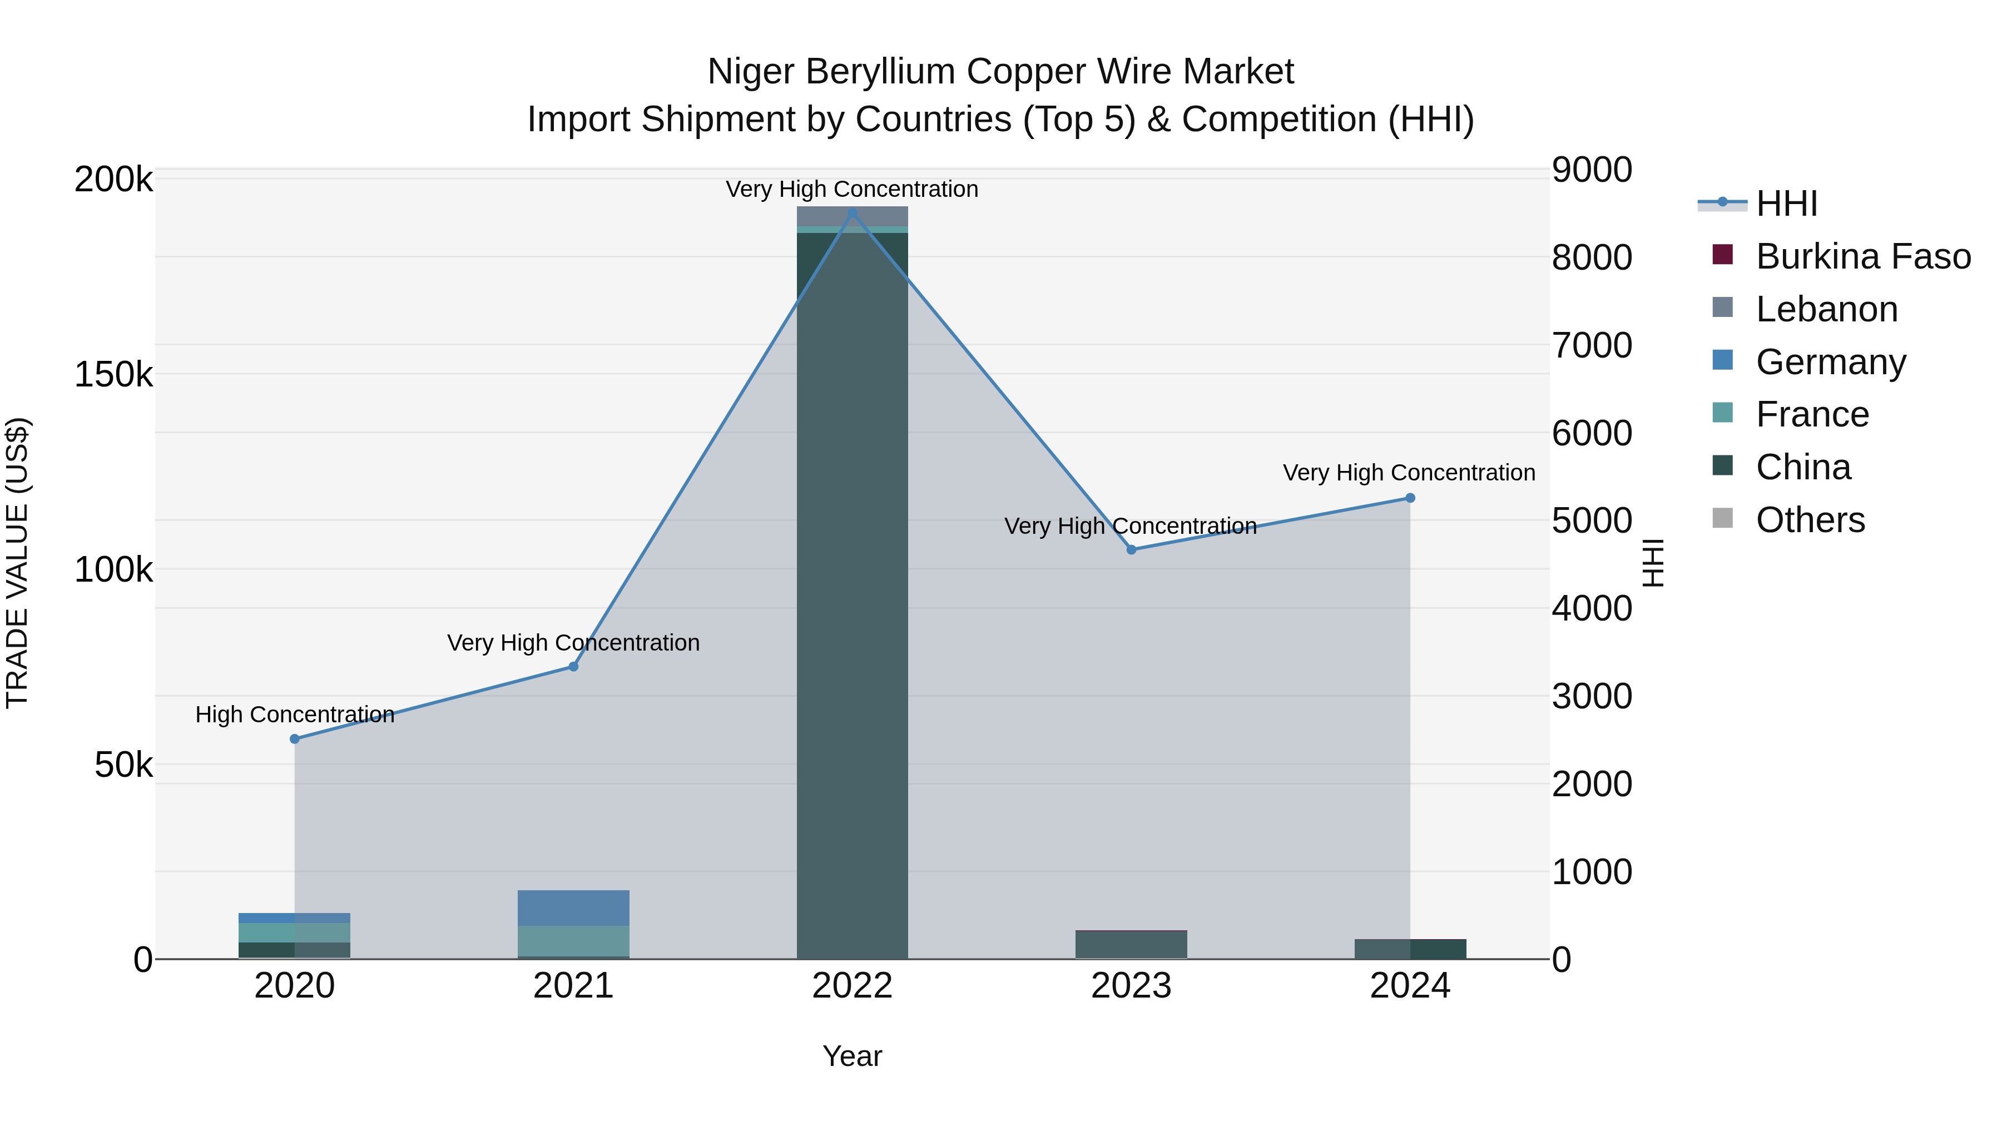Click 'Very High Concentration' annotation above 2021
The height and width of the screenshot is (1126, 2002).
573,643
